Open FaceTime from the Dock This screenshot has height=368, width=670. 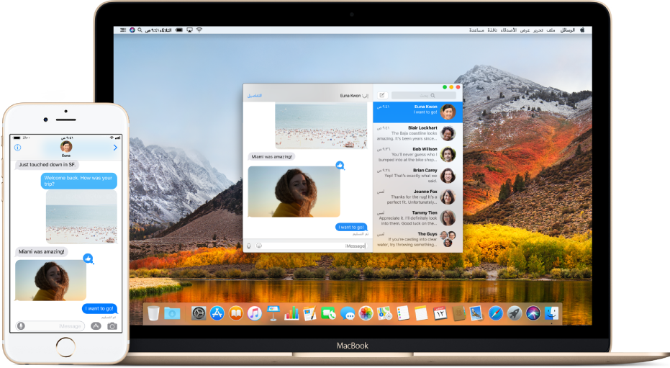tap(329, 314)
